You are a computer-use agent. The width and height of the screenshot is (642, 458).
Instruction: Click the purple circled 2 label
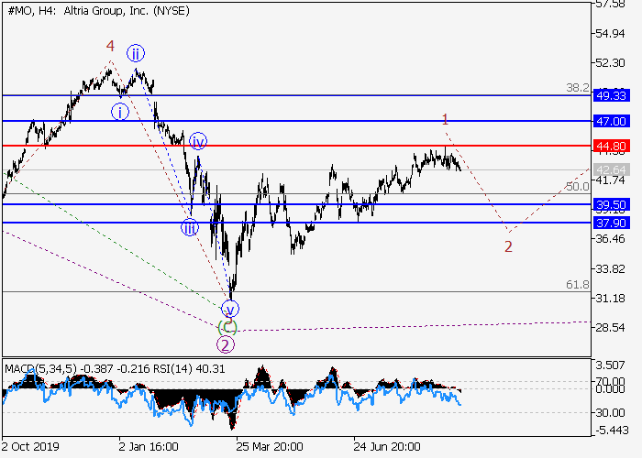click(226, 344)
